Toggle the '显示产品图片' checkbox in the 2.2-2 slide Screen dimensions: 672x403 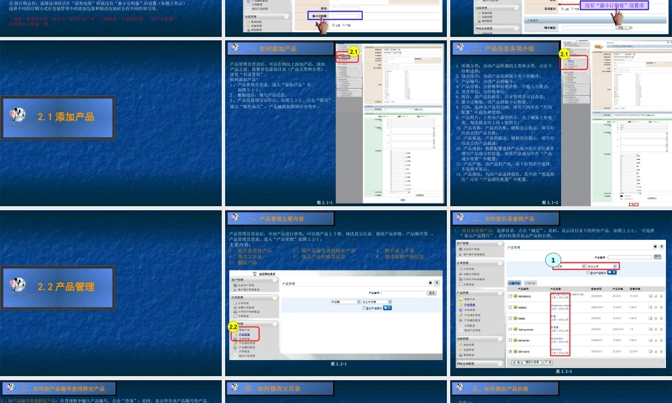[x=589, y=273]
